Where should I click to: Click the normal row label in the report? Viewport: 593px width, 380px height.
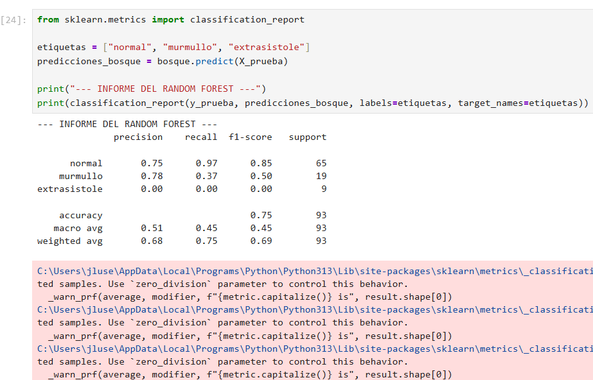click(x=86, y=163)
